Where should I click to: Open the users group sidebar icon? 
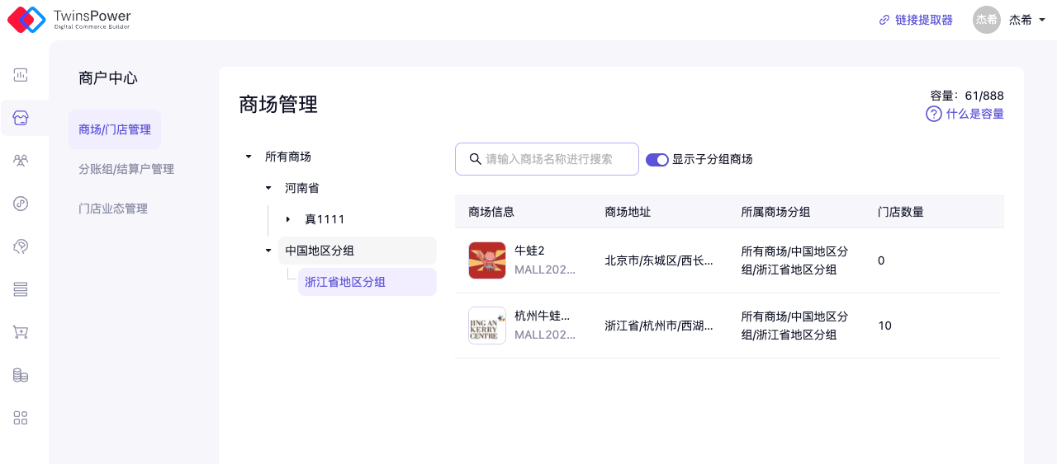tap(21, 161)
